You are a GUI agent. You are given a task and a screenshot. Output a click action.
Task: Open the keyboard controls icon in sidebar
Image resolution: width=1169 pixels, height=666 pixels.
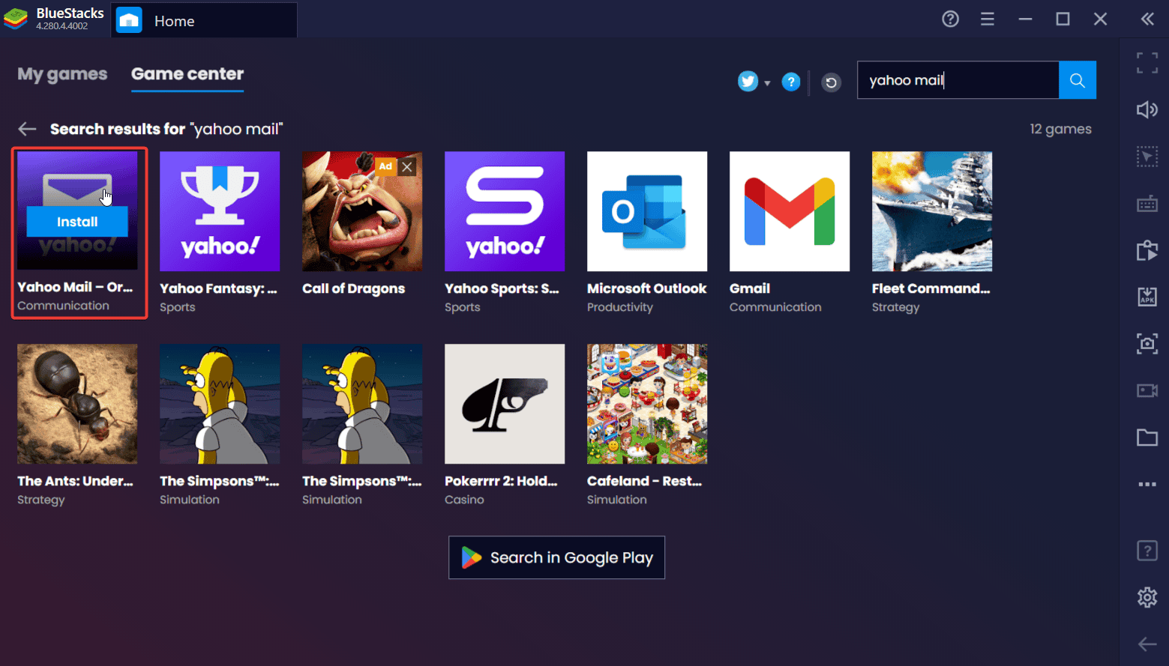coord(1147,204)
